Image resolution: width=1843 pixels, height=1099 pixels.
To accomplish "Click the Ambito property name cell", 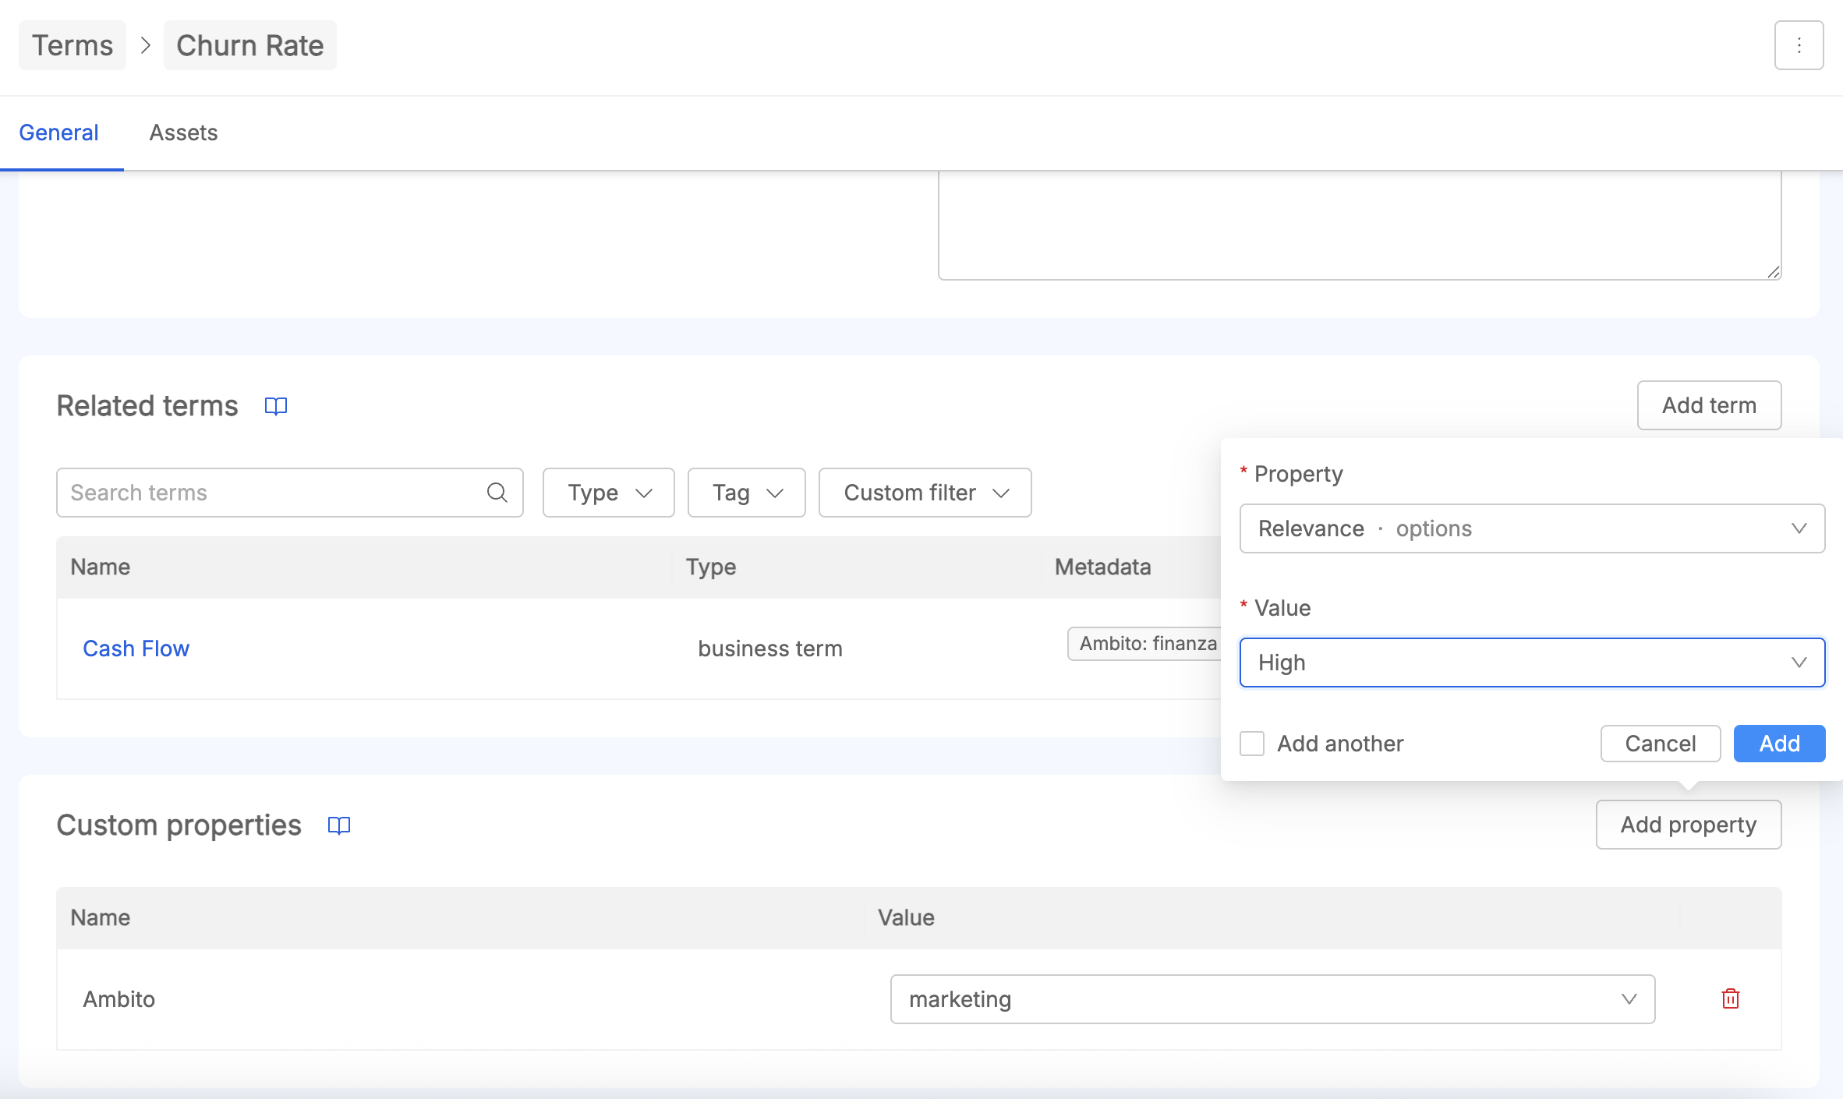I will (119, 999).
